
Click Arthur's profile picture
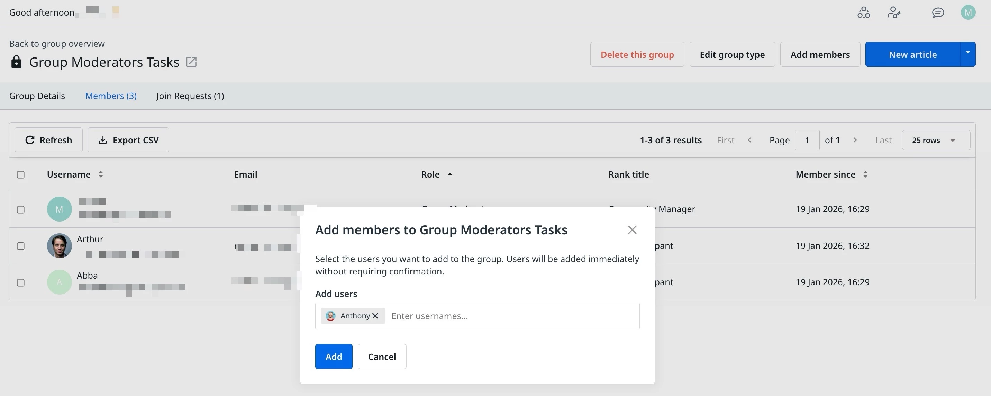point(59,245)
